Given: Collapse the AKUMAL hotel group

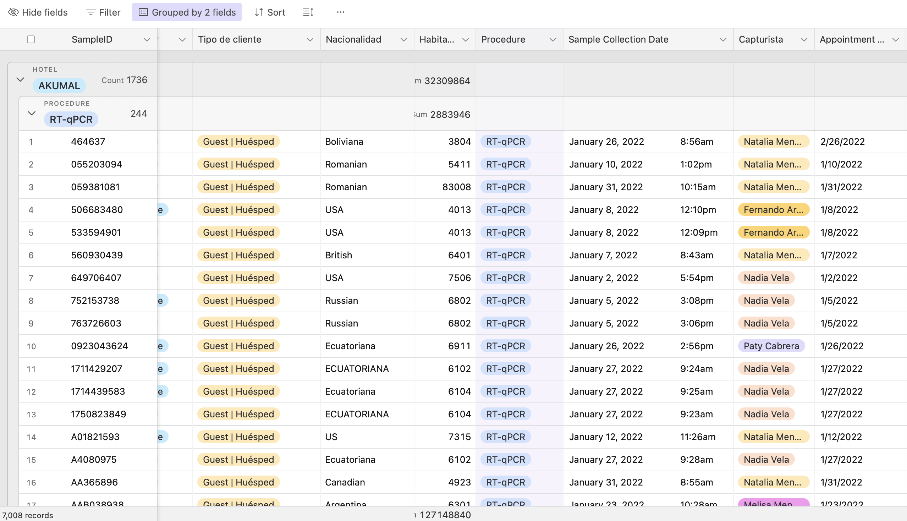Looking at the screenshot, I should click(x=20, y=79).
